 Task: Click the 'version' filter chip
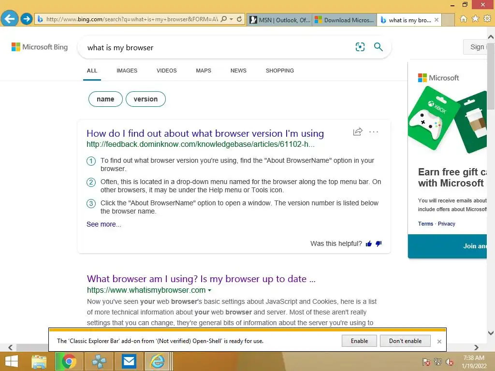point(146,99)
